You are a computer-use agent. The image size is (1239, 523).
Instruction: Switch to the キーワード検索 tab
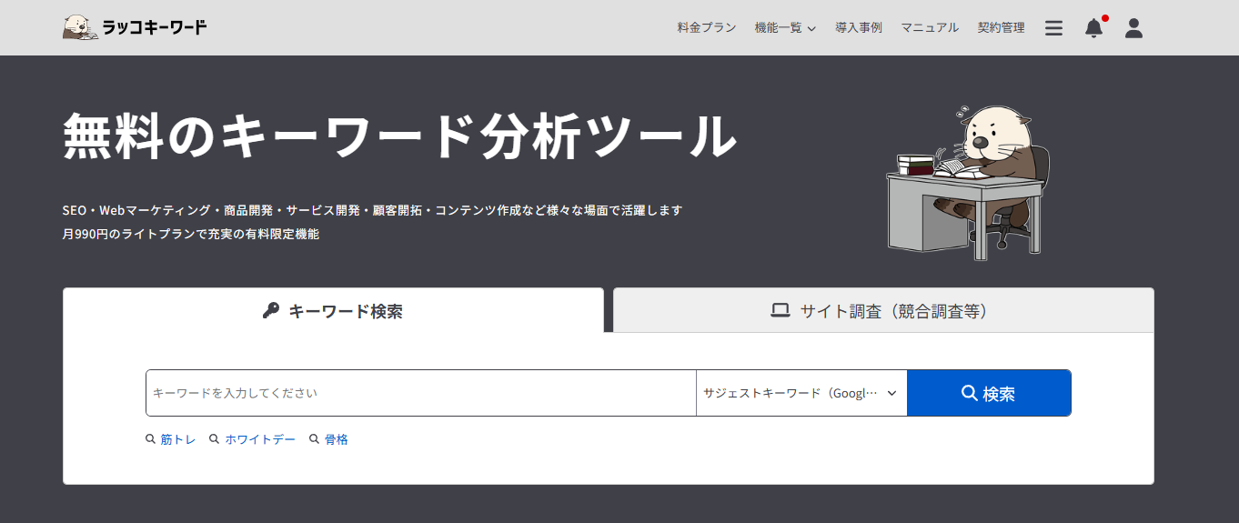[x=333, y=311]
